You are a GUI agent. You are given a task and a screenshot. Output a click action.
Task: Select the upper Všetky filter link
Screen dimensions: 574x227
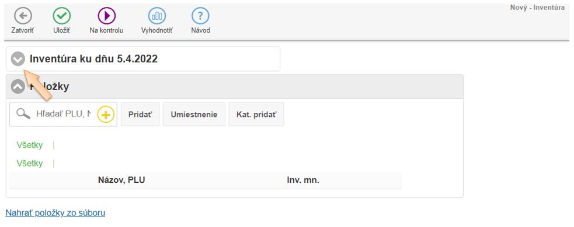click(x=30, y=145)
